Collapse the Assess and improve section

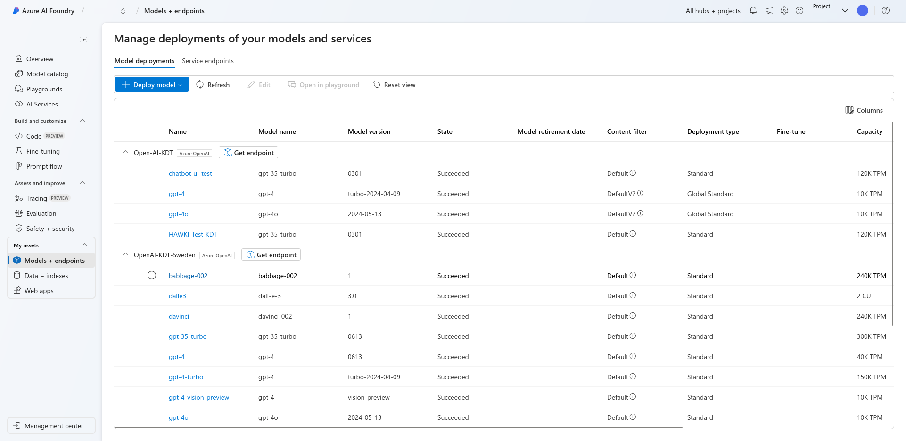(x=82, y=183)
